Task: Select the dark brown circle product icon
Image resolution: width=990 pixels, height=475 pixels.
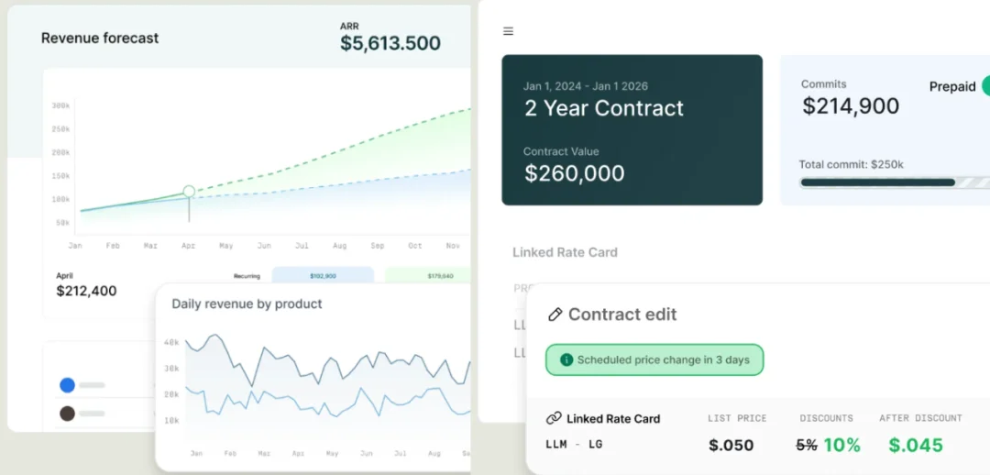Action: [x=67, y=414]
